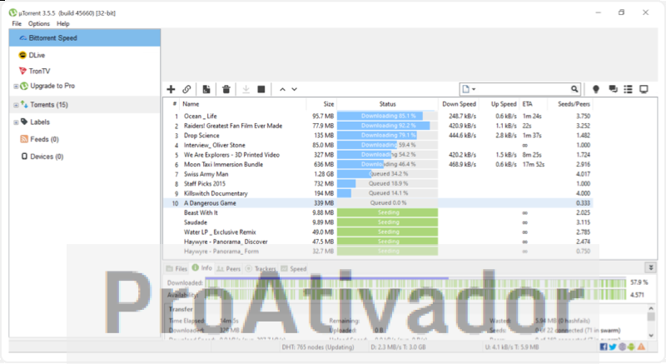Image resolution: width=666 pixels, height=364 pixels.
Task: Switch to the Speed tab
Action: click(294, 268)
